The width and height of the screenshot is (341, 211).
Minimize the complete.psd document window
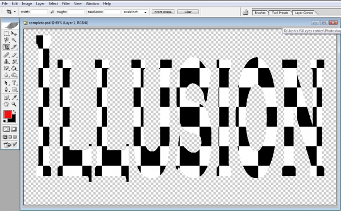[x=315, y=23]
